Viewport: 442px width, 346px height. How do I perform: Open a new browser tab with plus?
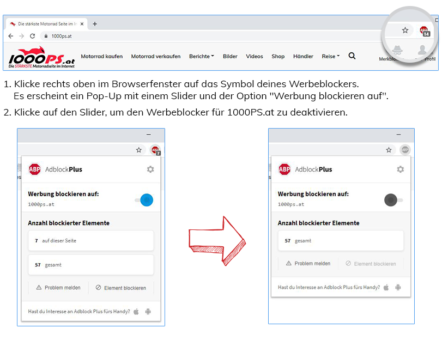pos(95,24)
